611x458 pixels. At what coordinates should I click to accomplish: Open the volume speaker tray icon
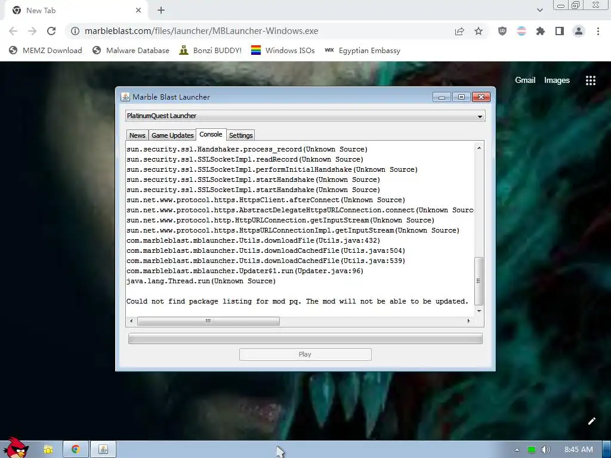(545, 450)
